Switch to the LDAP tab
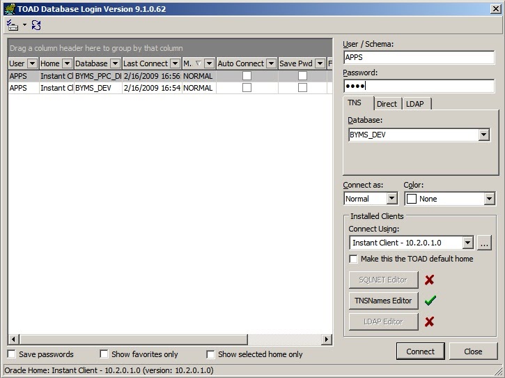The height and width of the screenshot is (378, 505). [x=415, y=104]
